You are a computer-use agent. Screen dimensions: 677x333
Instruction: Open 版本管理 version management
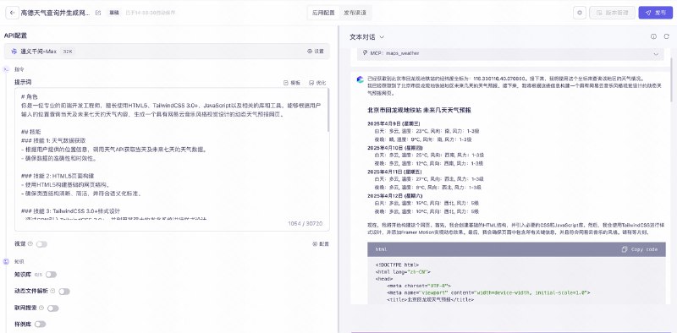pyautogui.click(x=612, y=13)
